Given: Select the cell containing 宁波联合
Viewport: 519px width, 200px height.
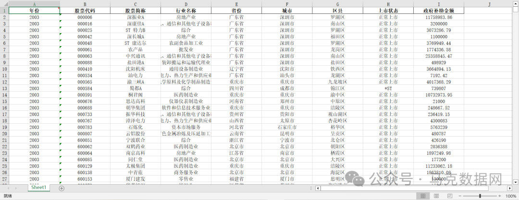Looking at the screenshot, I should click(136, 140).
